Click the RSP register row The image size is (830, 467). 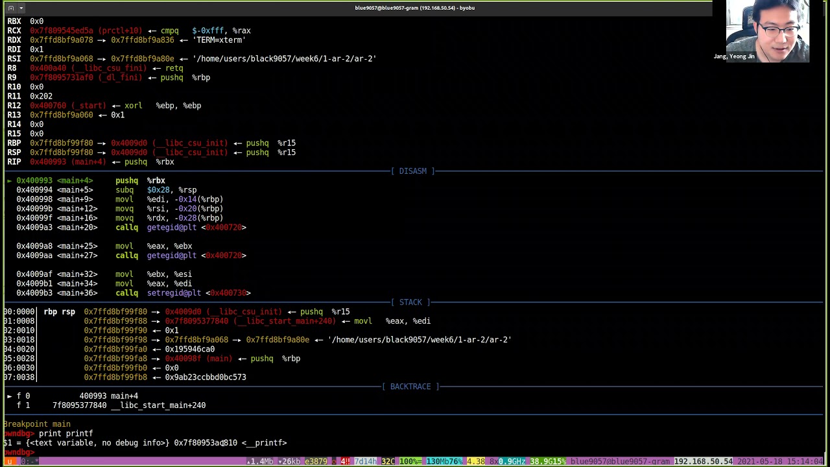point(152,152)
